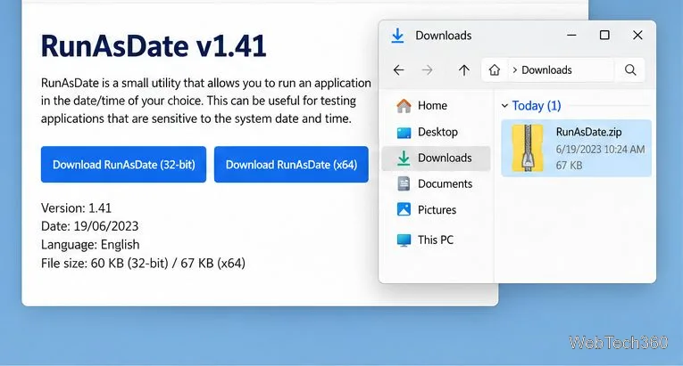Click the home icon in address bar
The image size is (683, 366).
495,70
